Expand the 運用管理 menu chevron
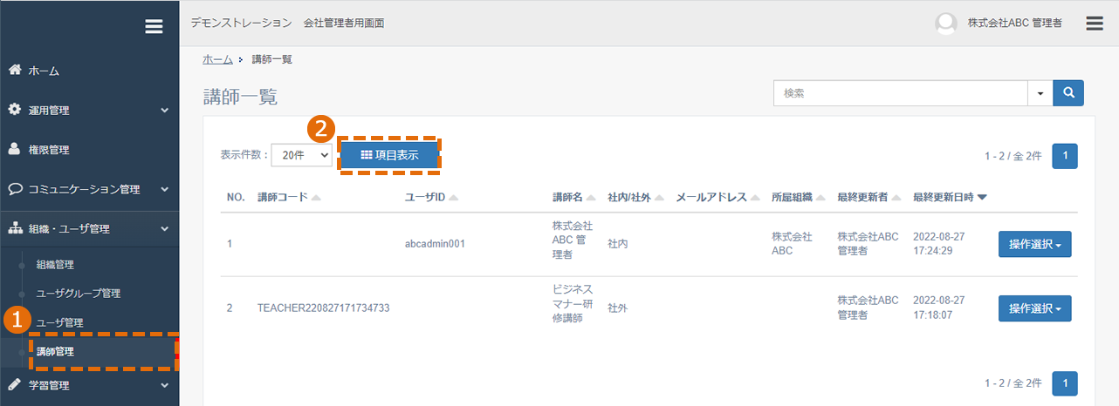Image resolution: width=1119 pixels, height=406 pixels. pyautogui.click(x=164, y=111)
